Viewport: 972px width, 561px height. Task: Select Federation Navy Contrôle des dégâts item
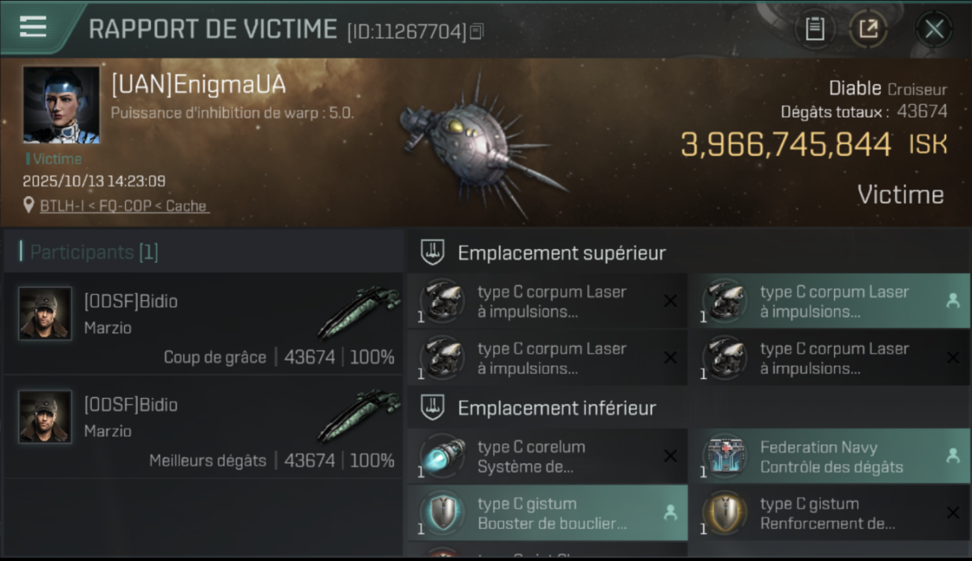(x=830, y=457)
